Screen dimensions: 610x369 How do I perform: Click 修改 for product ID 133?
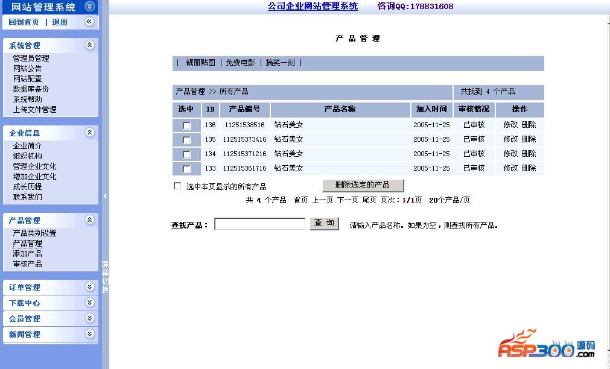coord(510,168)
